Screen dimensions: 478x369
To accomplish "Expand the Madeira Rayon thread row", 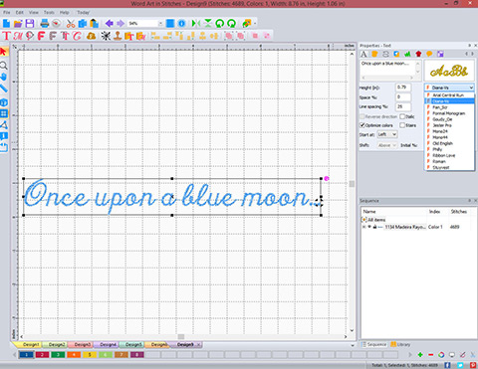I will [363, 227].
